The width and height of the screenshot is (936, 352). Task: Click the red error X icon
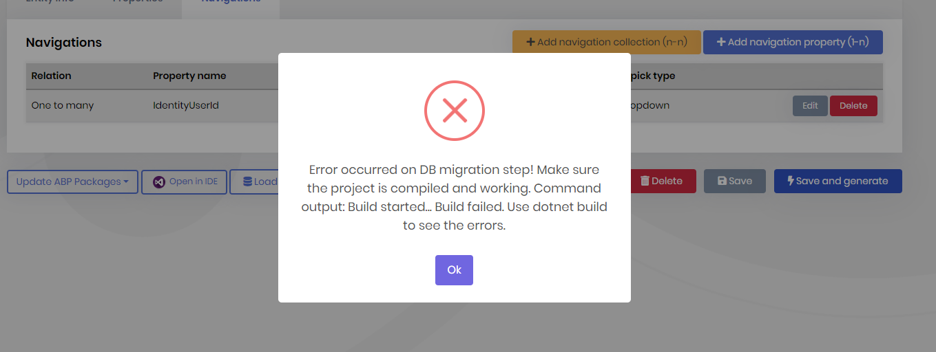455,110
